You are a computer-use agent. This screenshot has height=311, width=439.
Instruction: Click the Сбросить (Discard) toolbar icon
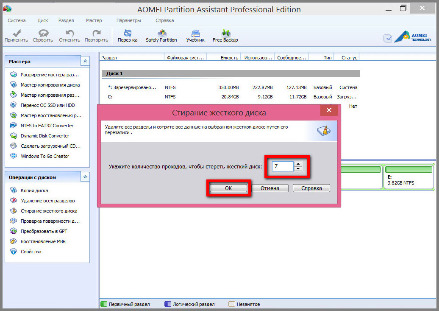click(x=43, y=34)
